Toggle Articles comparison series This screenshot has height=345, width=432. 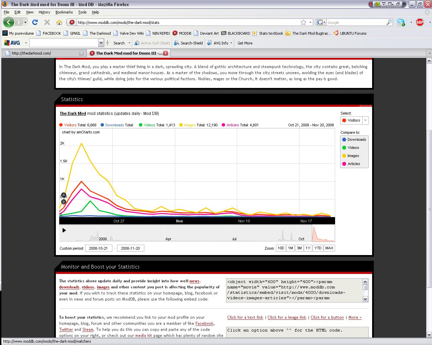(351, 164)
